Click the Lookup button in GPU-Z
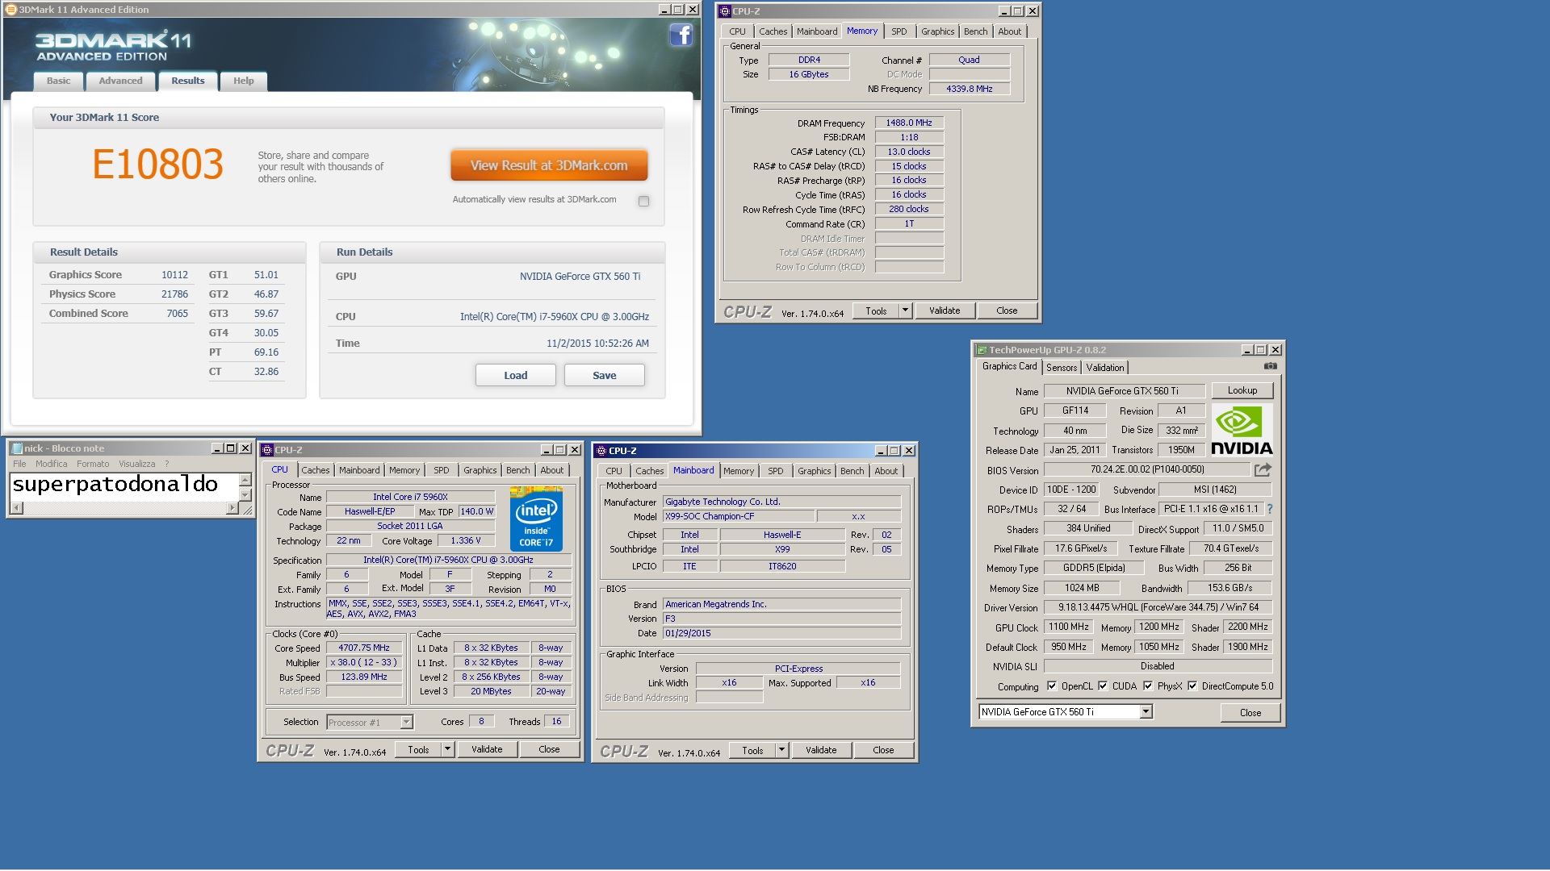 click(1242, 390)
